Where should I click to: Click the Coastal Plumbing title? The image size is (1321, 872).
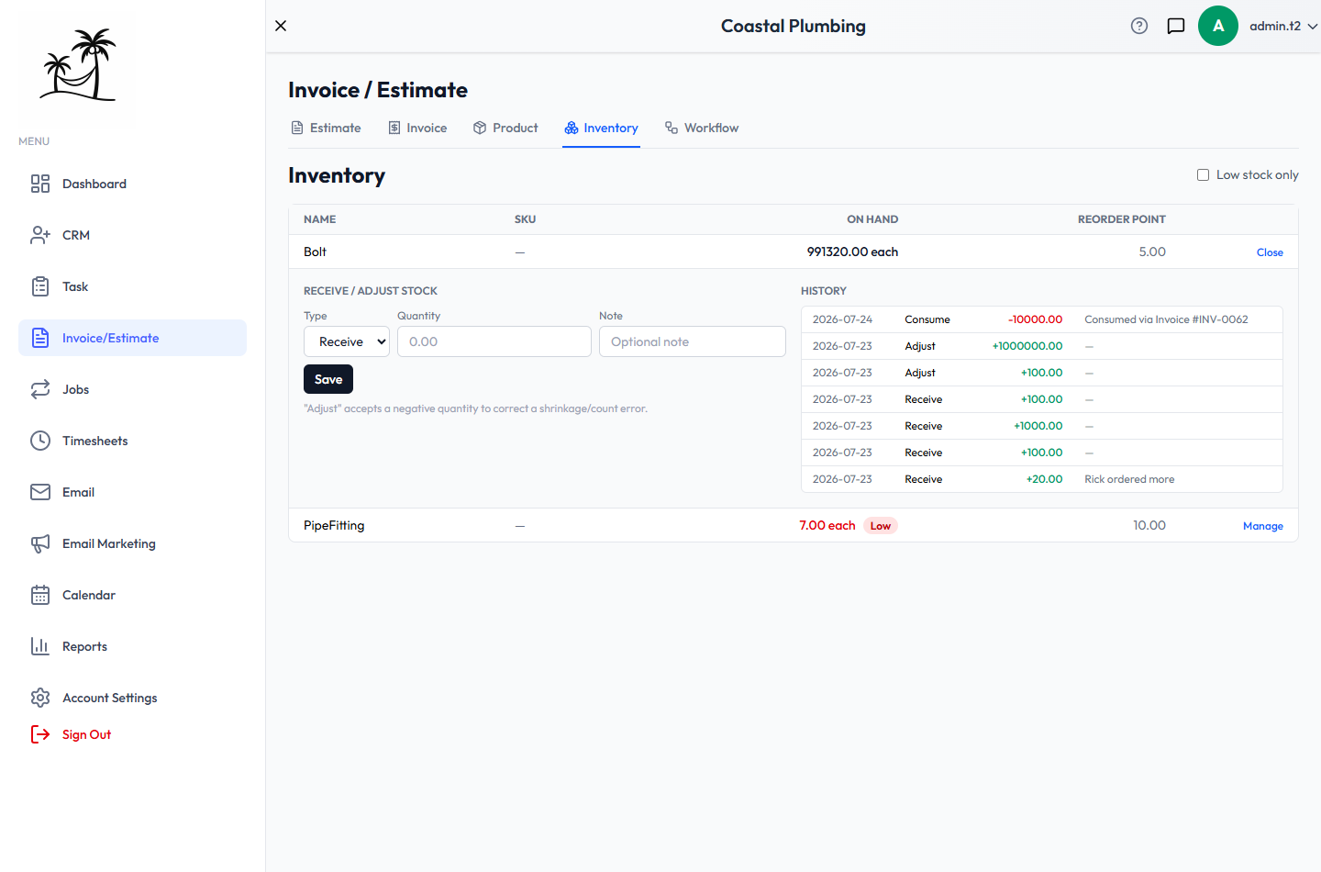tap(794, 26)
